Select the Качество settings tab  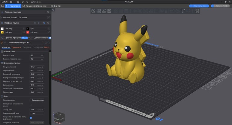(6, 47)
